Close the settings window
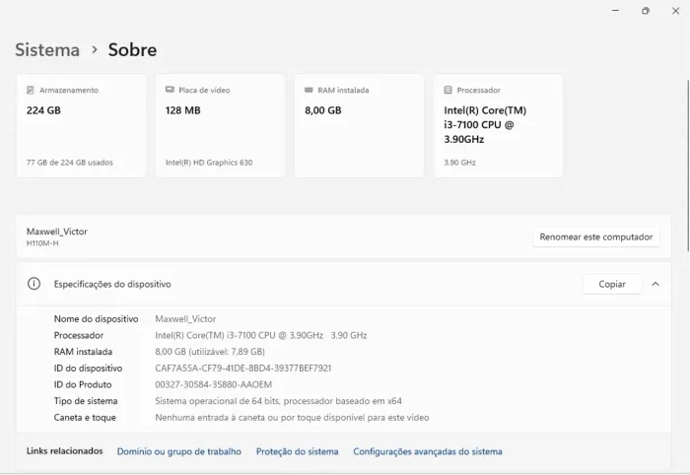Screen dimensions: 690x475 (x=675, y=11)
